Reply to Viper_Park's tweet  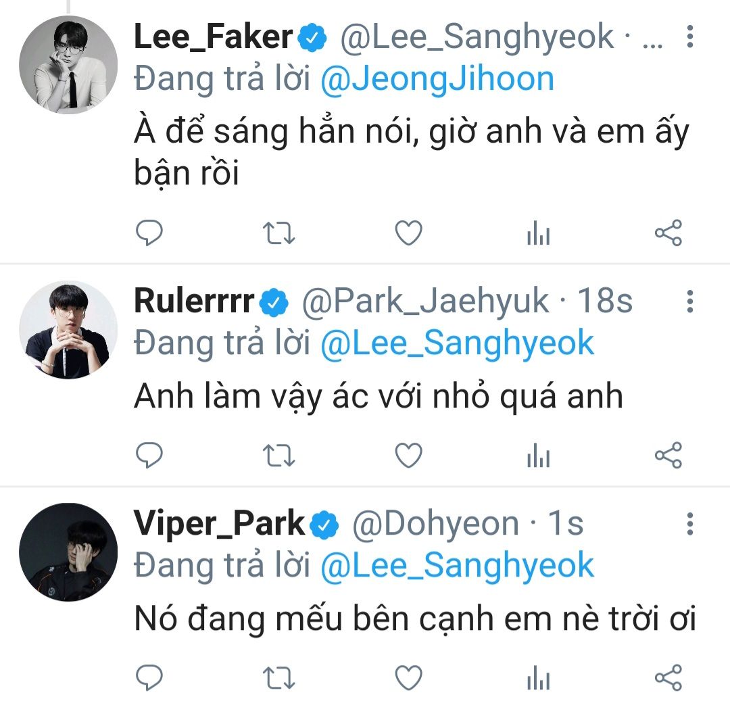[x=149, y=677]
